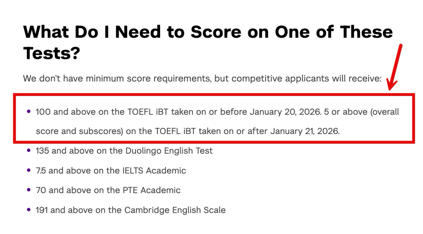Click the score "191" in the Cambridge line
The image size is (423, 234).
pos(42,210)
